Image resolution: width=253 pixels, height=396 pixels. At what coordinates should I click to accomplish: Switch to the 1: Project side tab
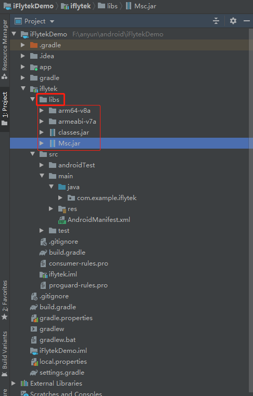(5, 109)
